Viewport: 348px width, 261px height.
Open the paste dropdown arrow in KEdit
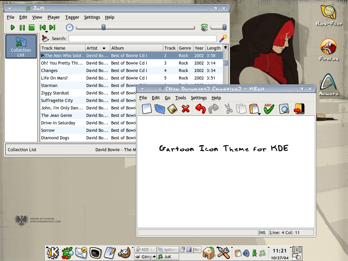pyautogui.click(x=259, y=114)
